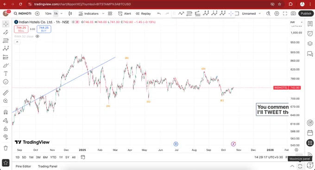Viewport: 315px width, 170px height.
Task: Click the trash remove objects icon
Action: (x=6, y=148)
